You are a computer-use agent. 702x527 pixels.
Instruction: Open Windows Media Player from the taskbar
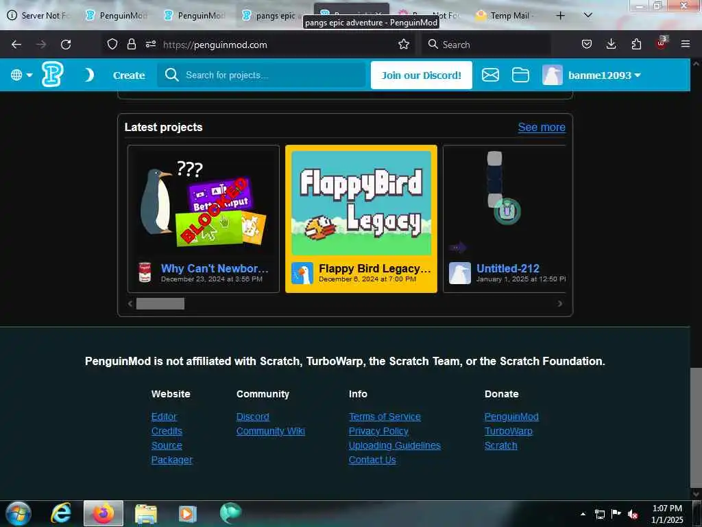point(188,513)
